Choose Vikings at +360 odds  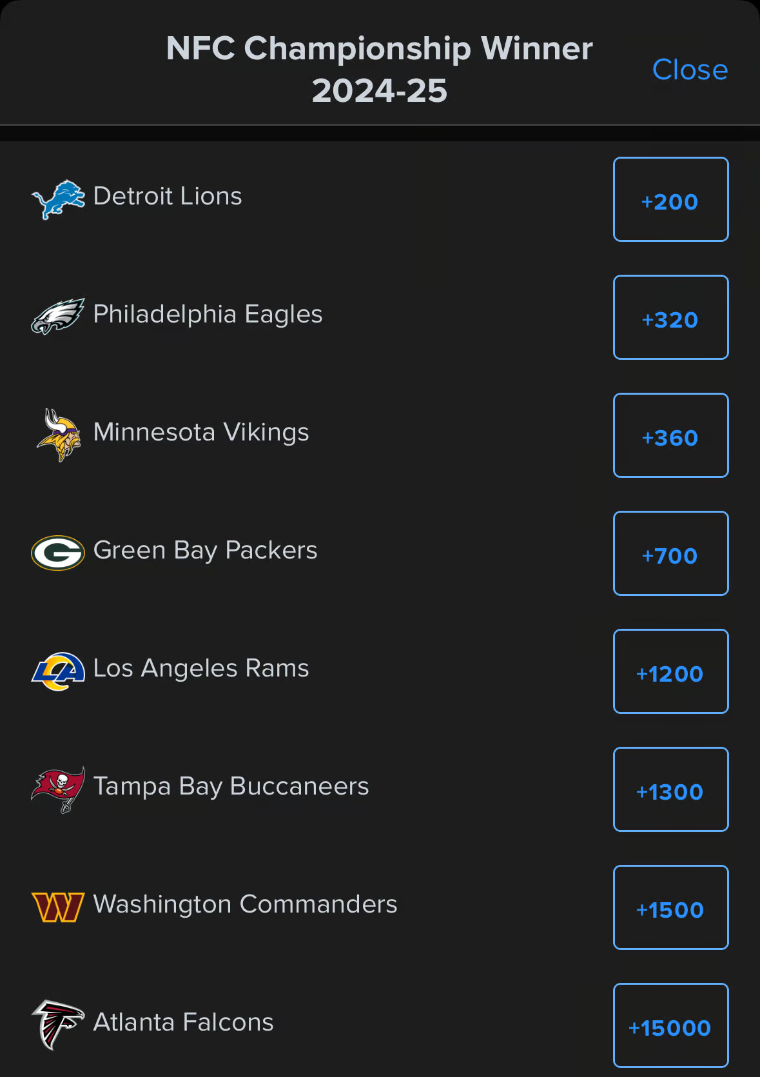click(x=670, y=435)
